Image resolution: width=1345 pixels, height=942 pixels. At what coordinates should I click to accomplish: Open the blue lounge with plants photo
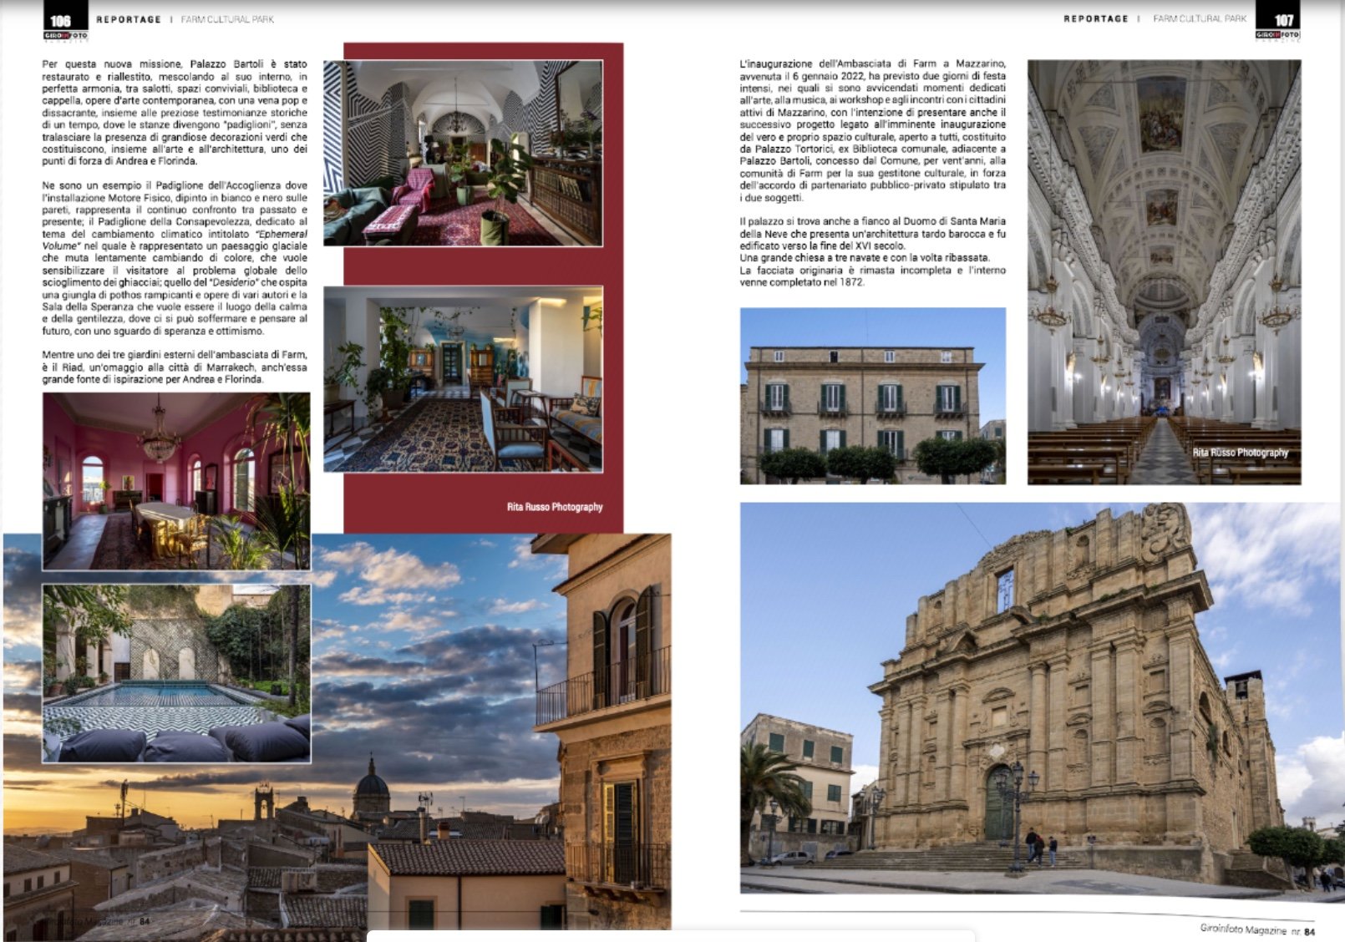463,379
